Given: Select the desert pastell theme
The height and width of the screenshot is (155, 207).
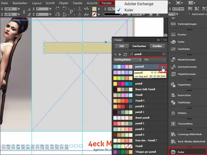Looking at the screenshot, I should [140, 118].
